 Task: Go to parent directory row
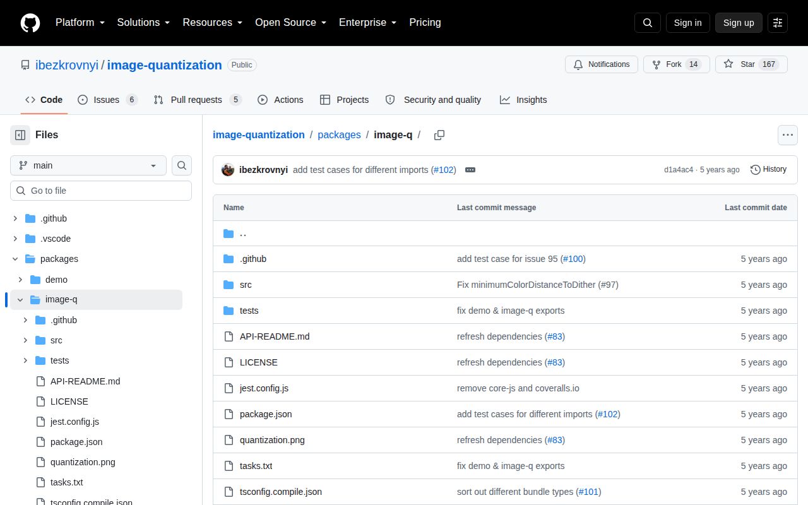(x=505, y=234)
